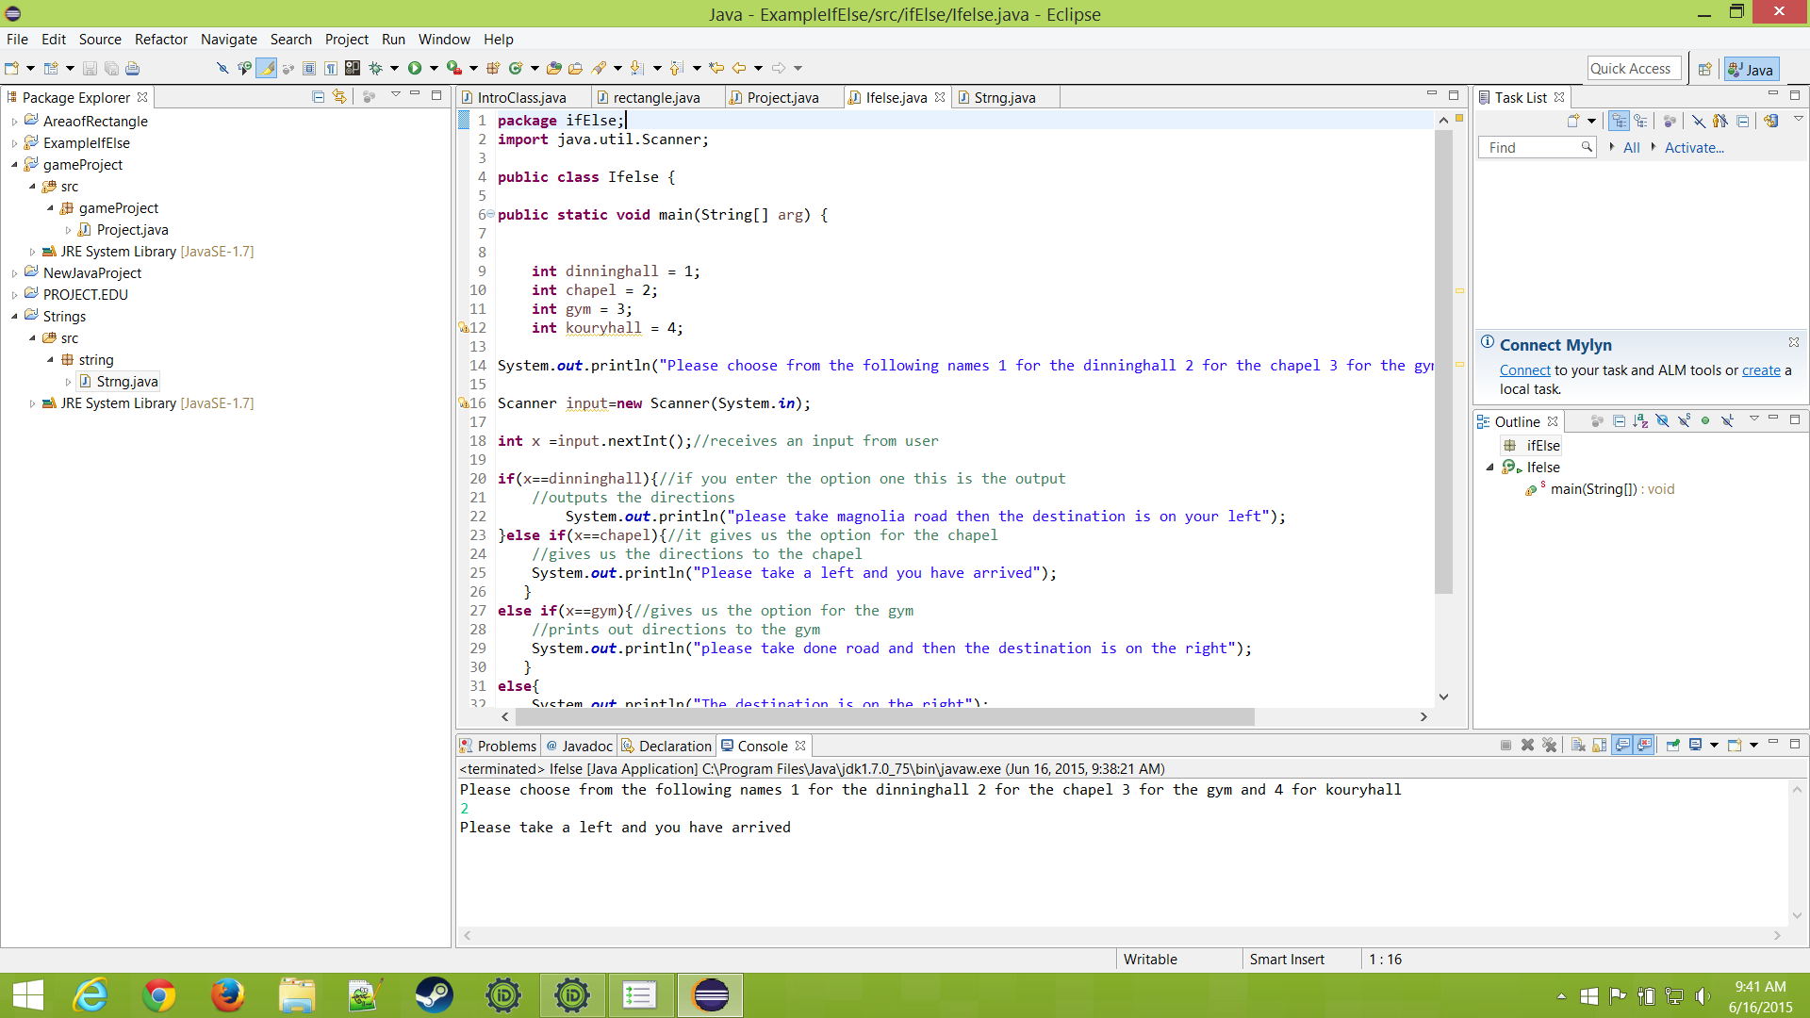The image size is (1810, 1018).
Task: Click the Open Type icon in toolbar
Action: (553, 68)
